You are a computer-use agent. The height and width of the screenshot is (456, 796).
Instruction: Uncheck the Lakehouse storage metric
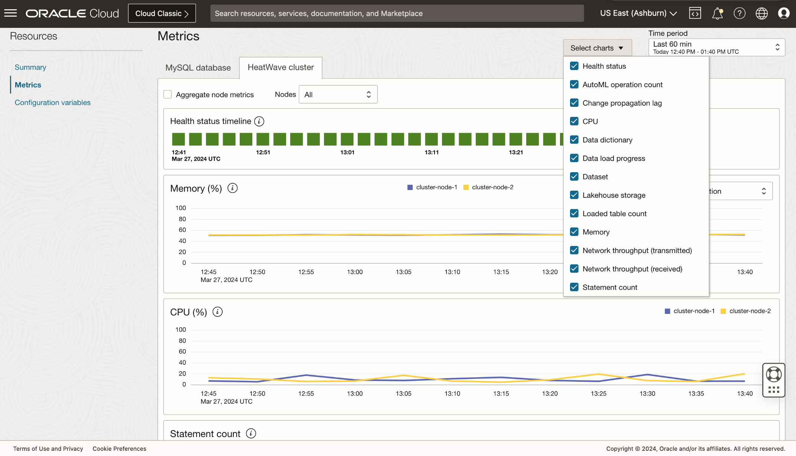tap(574, 195)
